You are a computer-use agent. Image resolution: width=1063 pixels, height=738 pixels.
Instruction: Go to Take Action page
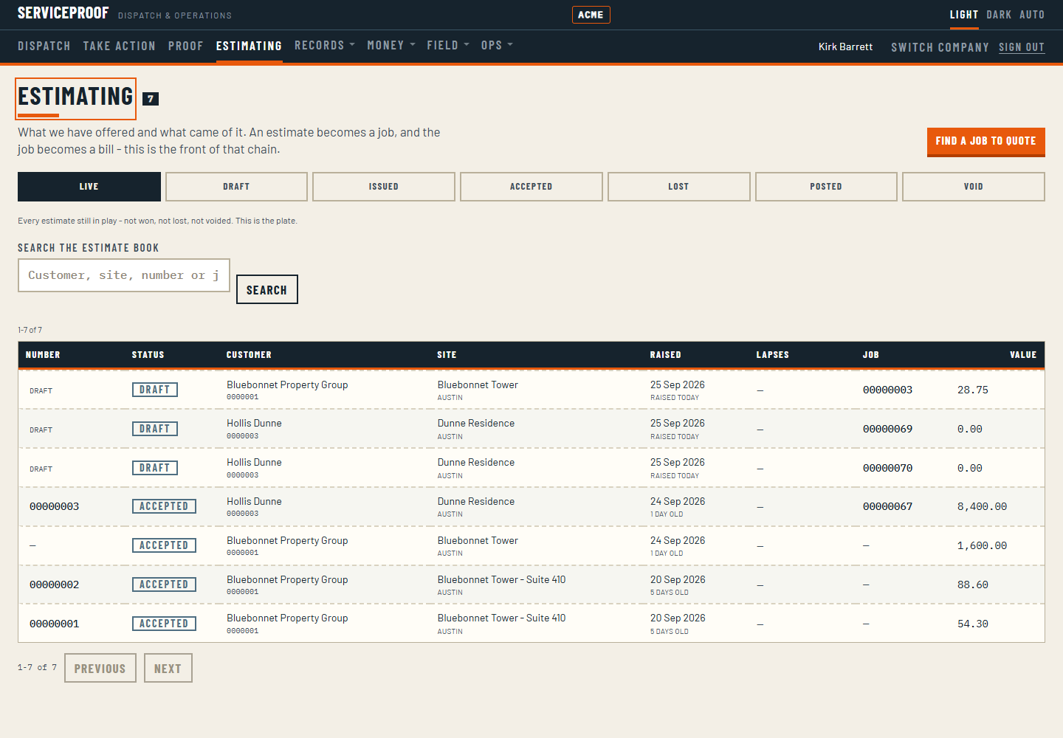[120, 46]
